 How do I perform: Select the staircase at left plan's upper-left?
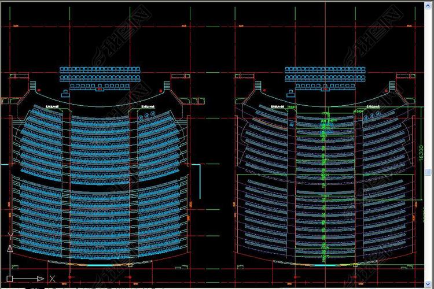[33, 87]
